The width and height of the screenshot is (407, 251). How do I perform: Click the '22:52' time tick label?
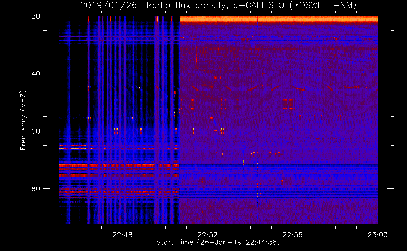208,235
